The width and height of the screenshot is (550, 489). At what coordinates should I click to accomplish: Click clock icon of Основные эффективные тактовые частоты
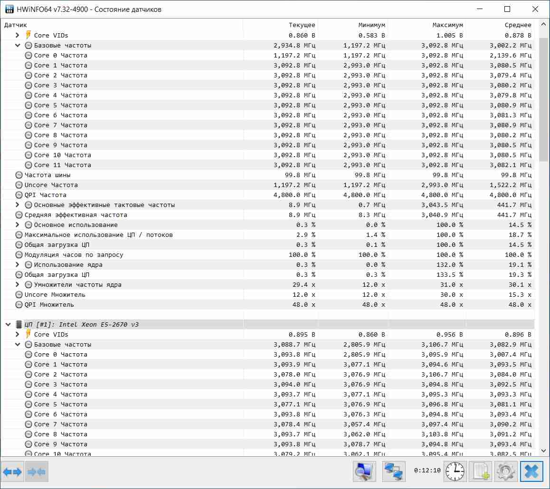click(28, 205)
